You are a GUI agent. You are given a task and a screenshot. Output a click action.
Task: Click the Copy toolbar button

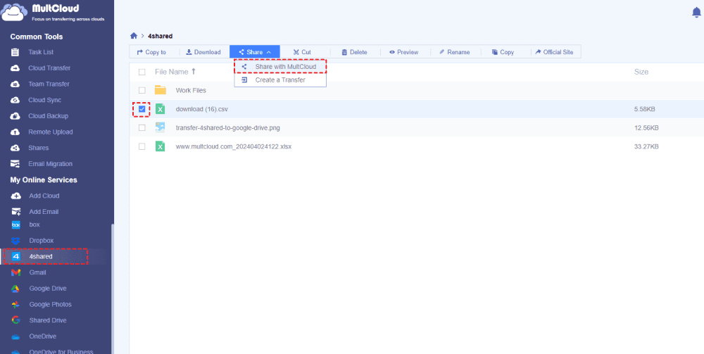pyautogui.click(x=503, y=52)
